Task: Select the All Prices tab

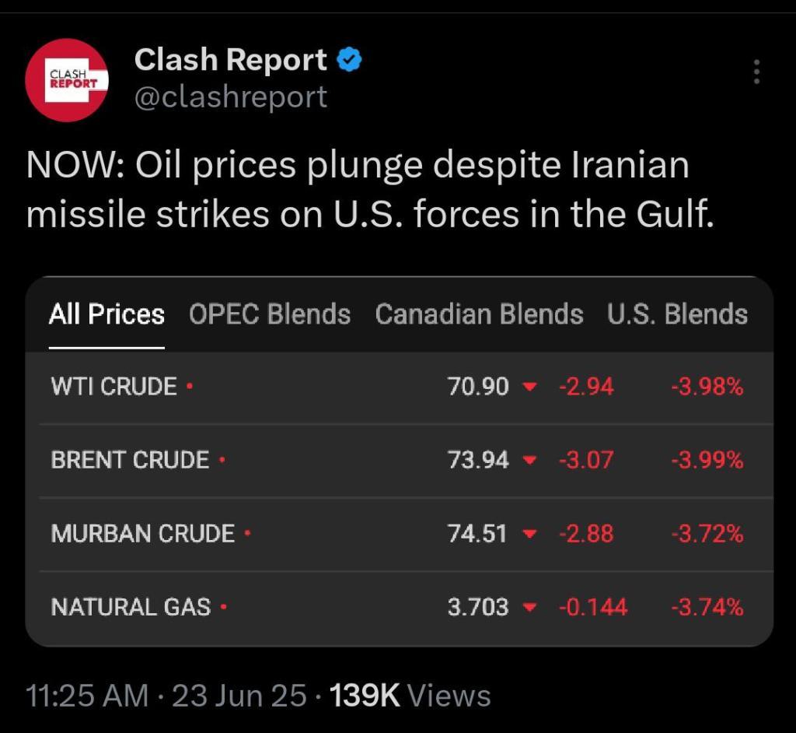Action: tap(106, 314)
